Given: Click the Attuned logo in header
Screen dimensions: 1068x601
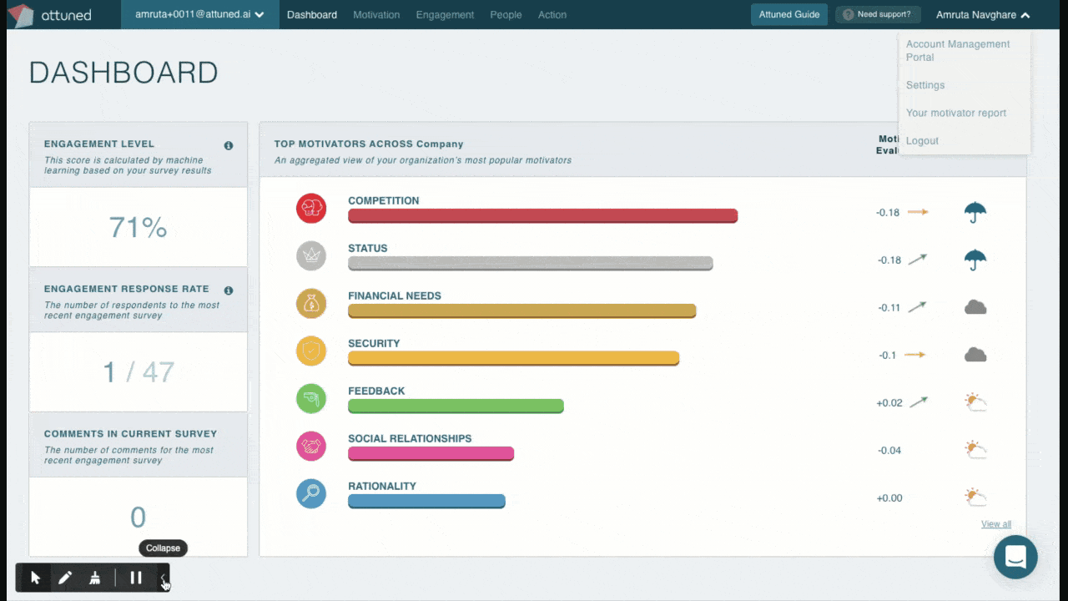Looking at the screenshot, I should pyautogui.click(x=49, y=14).
